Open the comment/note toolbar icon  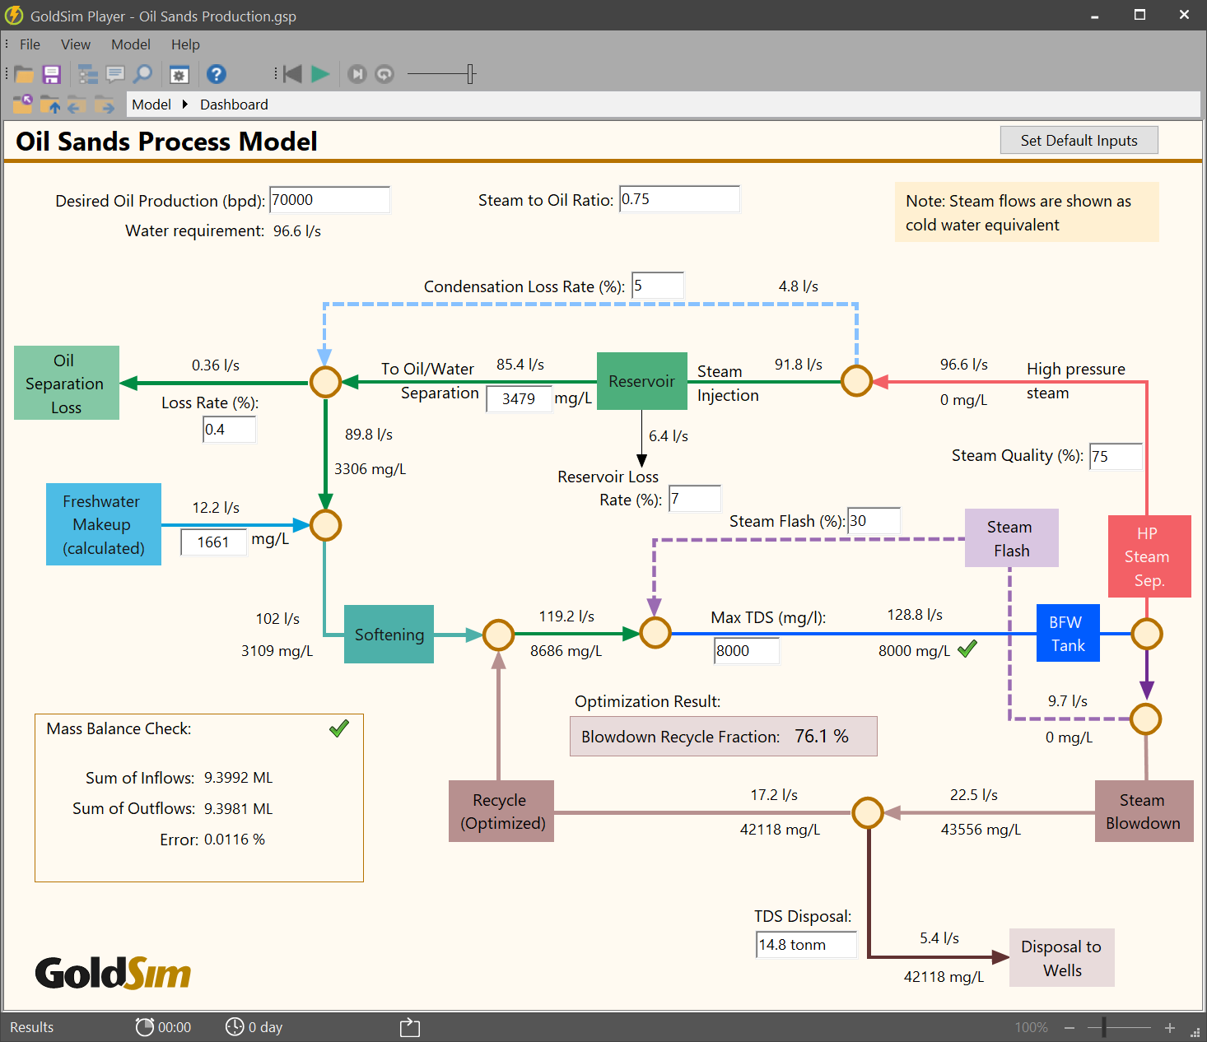pyautogui.click(x=115, y=73)
